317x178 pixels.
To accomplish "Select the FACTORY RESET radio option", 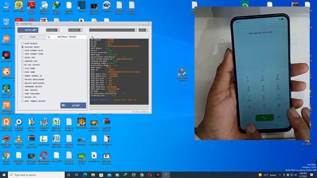I will 31,47.
